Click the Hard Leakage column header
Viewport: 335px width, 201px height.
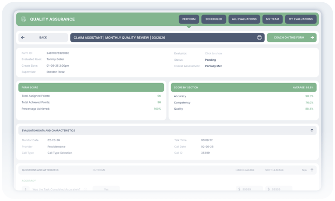(x=245, y=170)
